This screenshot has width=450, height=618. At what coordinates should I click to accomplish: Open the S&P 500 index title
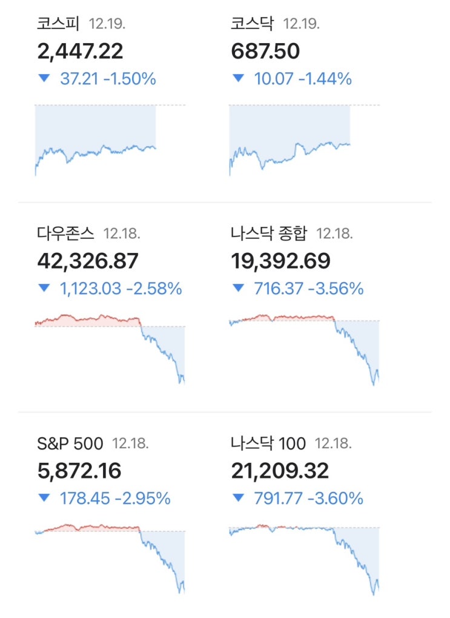point(70,443)
